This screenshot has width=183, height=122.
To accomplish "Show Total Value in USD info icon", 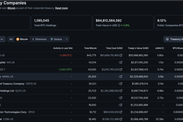I will click(x=119, y=25).
